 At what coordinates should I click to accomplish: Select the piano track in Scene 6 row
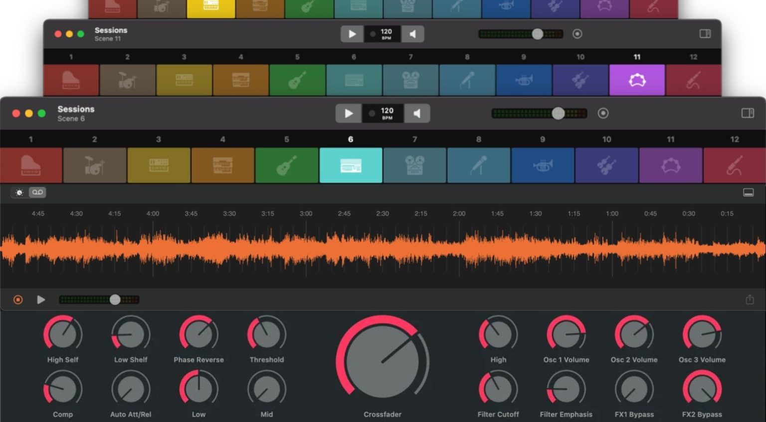31,165
